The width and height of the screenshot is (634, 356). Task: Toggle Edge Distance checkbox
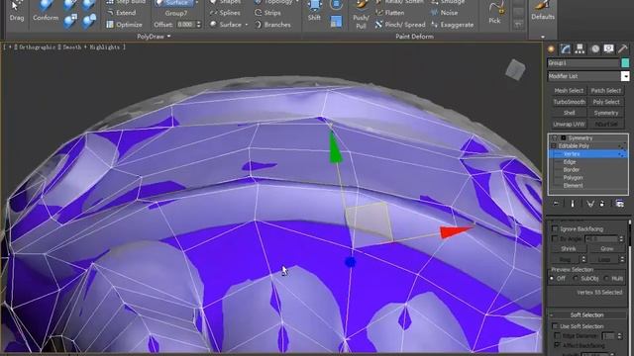pyautogui.click(x=557, y=335)
